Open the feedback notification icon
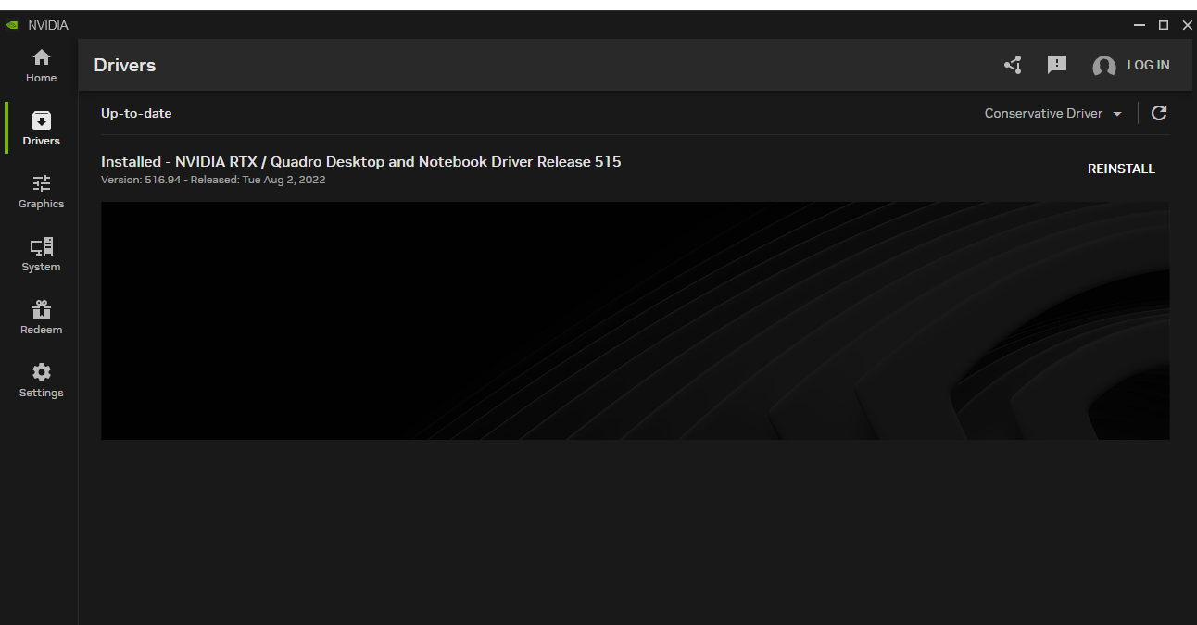The image size is (1197, 625). click(x=1057, y=65)
